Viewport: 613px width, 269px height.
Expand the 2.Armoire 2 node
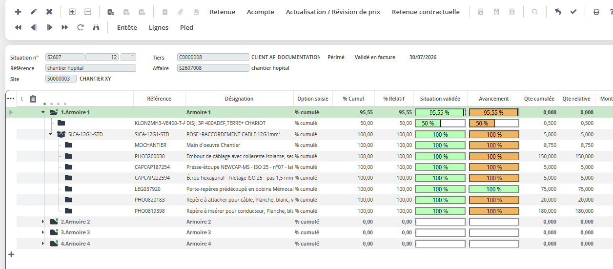(x=43, y=222)
